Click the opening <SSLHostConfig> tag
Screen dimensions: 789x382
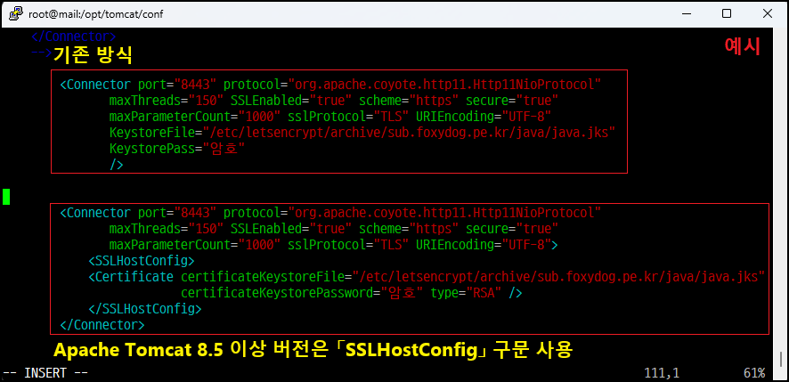pyautogui.click(x=142, y=261)
